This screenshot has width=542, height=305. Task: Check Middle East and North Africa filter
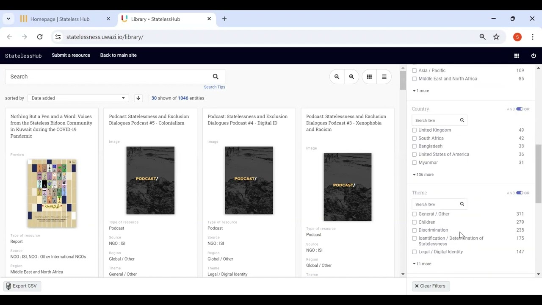(414, 79)
